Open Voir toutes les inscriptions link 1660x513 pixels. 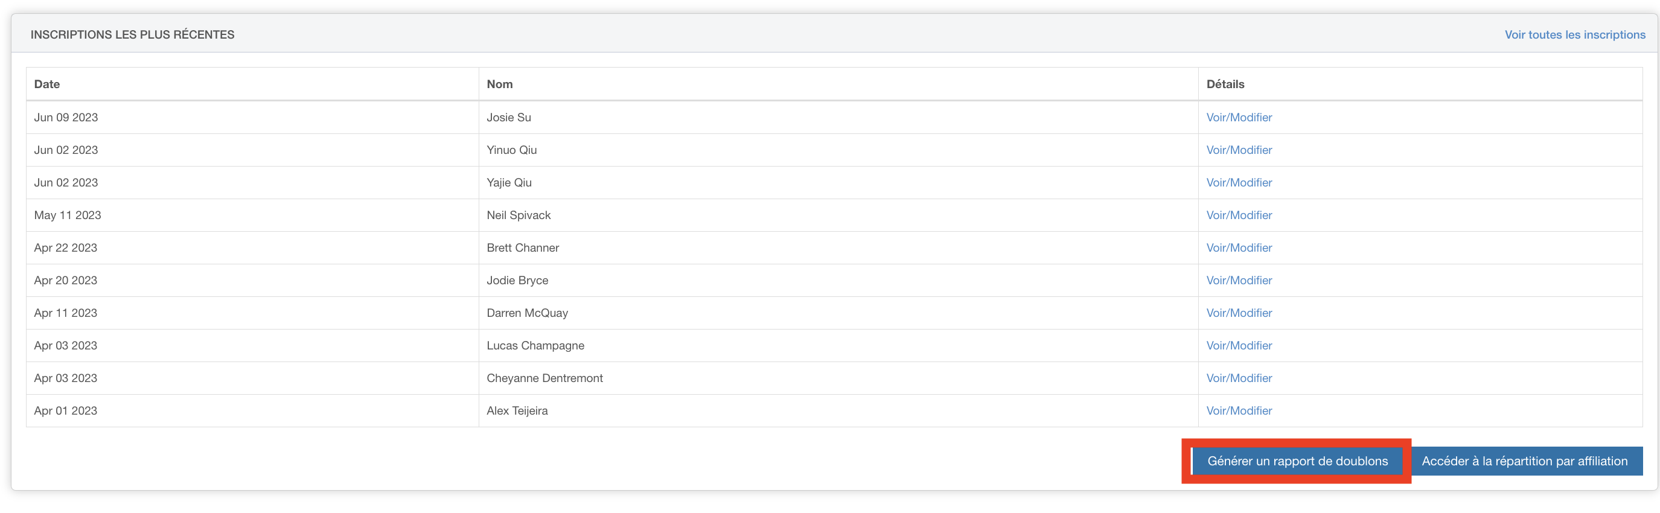pyautogui.click(x=1574, y=35)
